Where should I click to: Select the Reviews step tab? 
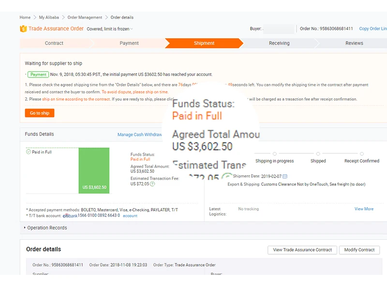point(354,43)
